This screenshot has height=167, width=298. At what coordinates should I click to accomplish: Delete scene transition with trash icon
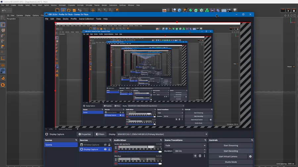(x=200, y=156)
